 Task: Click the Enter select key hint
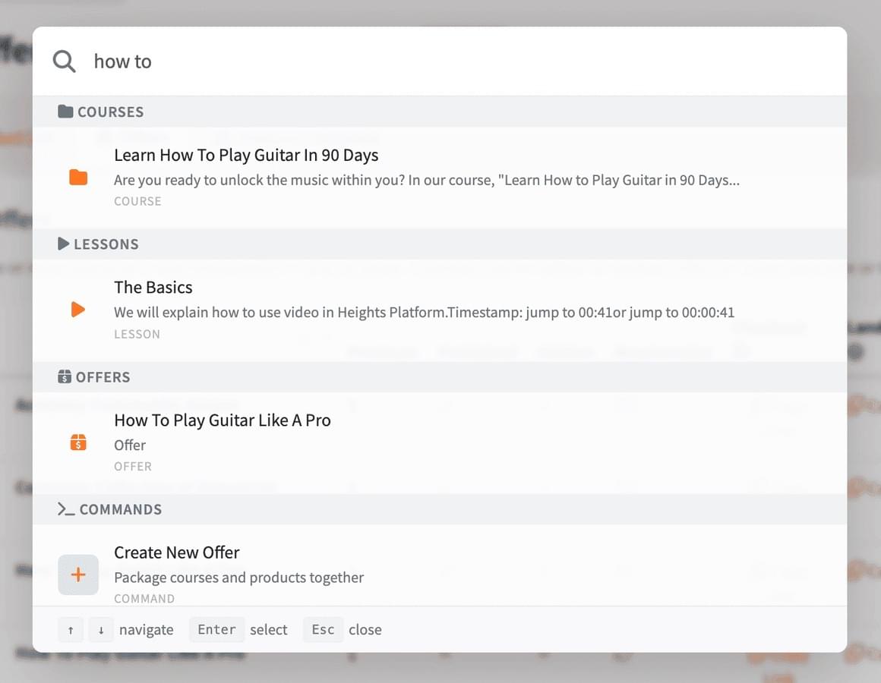(216, 629)
